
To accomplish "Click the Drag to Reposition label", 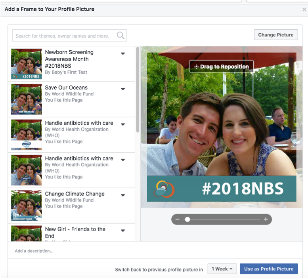I will pos(221,67).
